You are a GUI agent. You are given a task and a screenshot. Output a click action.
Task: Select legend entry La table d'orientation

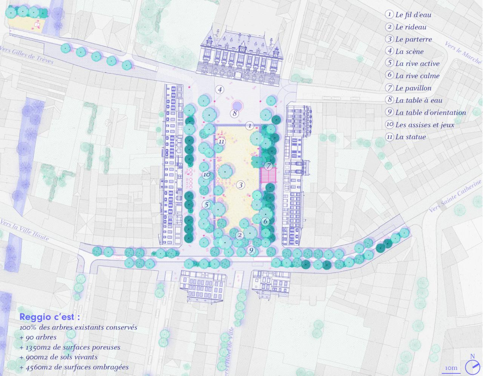431,112
